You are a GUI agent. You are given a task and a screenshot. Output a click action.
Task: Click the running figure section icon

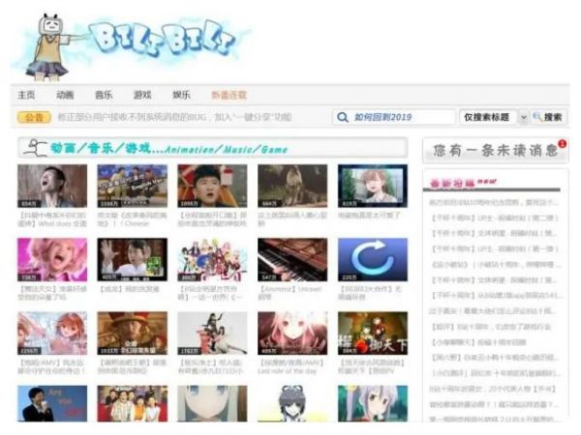click(37, 149)
